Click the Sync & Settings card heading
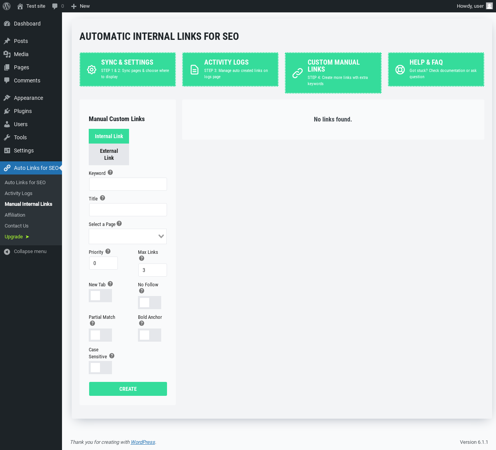The height and width of the screenshot is (450, 496). (x=127, y=62)
